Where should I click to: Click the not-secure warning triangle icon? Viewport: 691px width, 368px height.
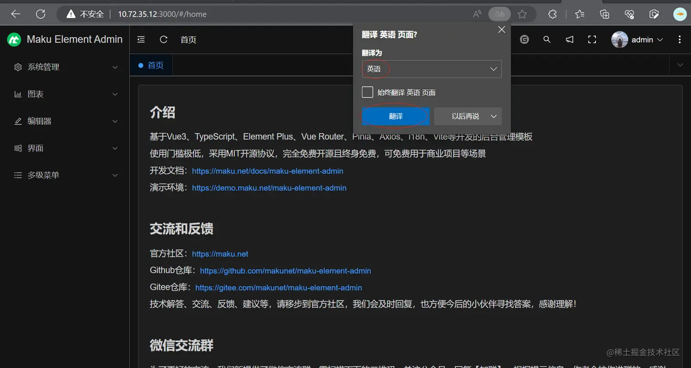[x=71, y=14]
